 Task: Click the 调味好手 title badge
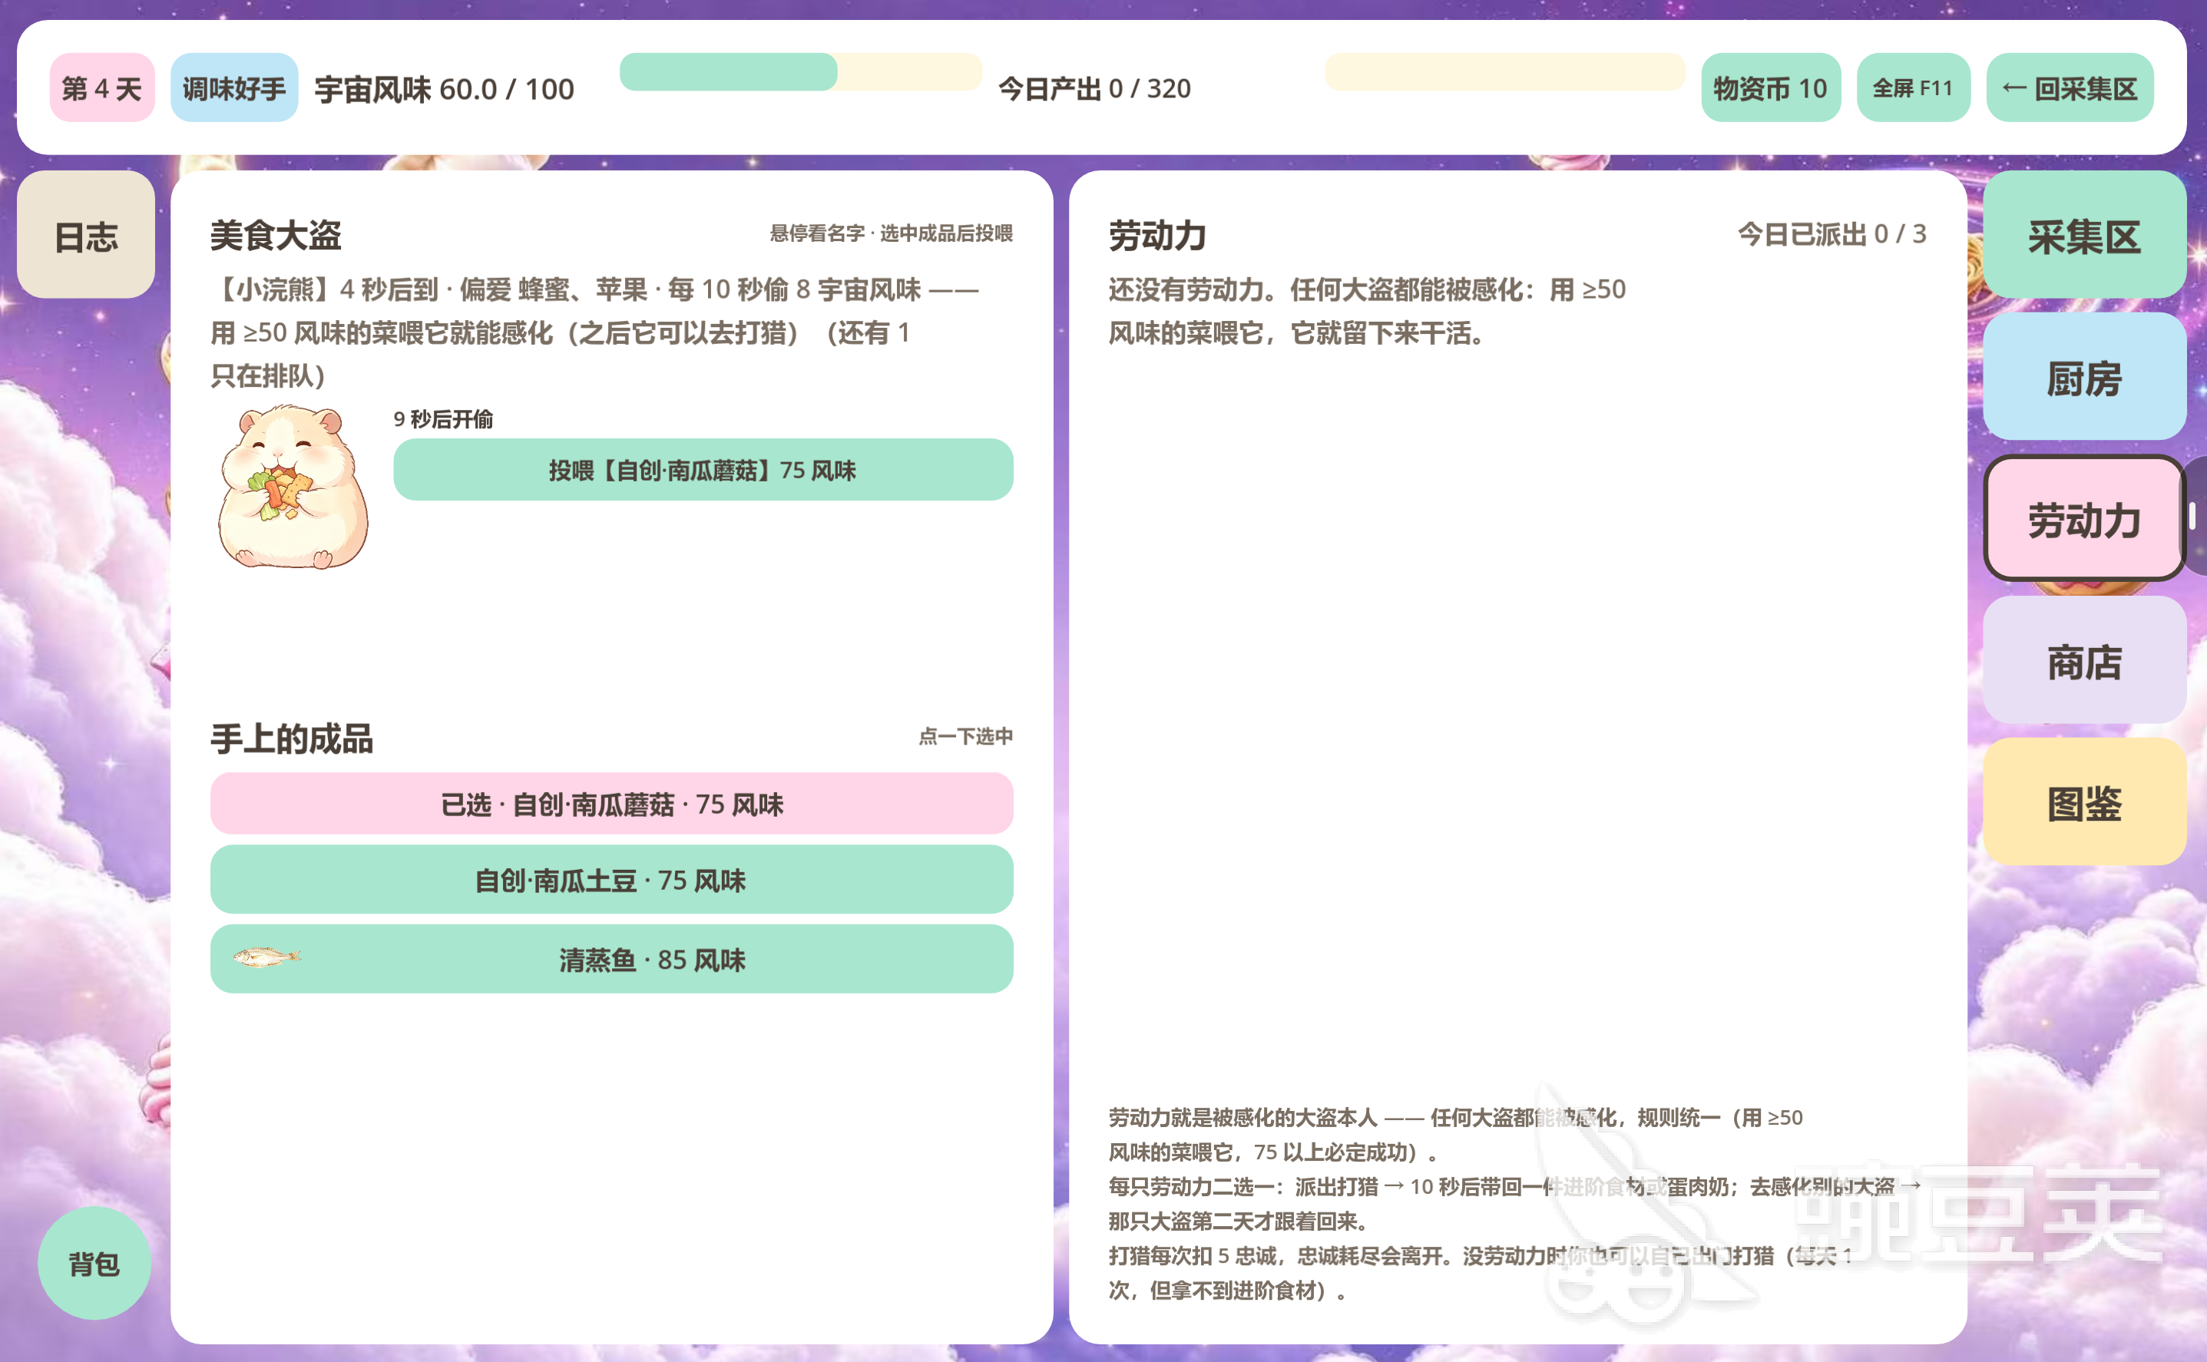(234, 88)
